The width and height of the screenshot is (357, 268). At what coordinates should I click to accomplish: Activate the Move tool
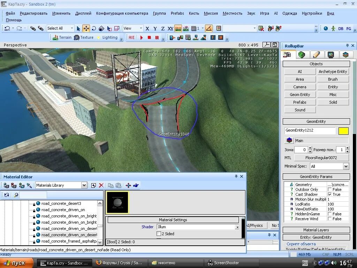tap(86, 29)
